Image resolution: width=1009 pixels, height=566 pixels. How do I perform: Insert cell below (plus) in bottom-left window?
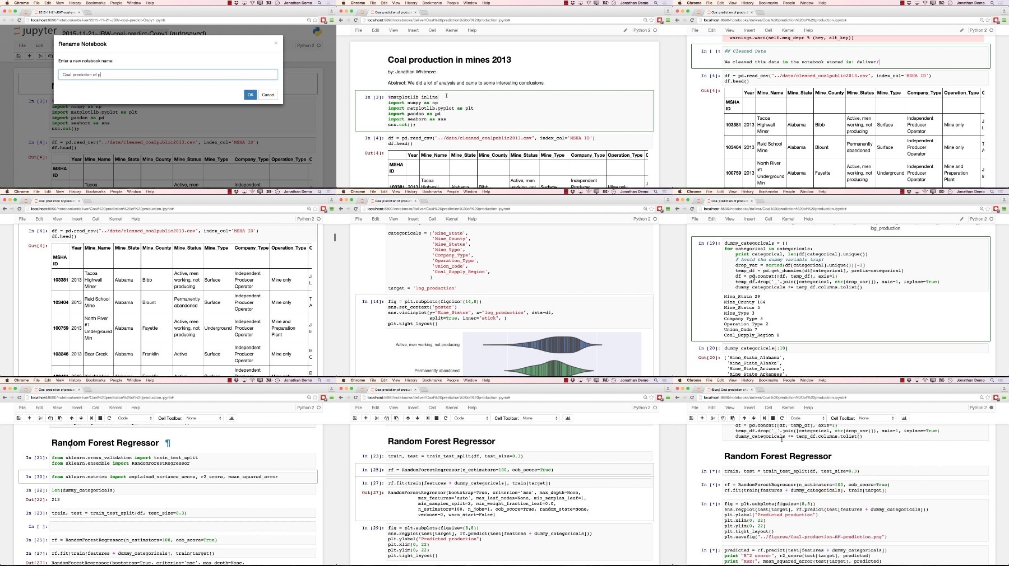coord(29,418)
